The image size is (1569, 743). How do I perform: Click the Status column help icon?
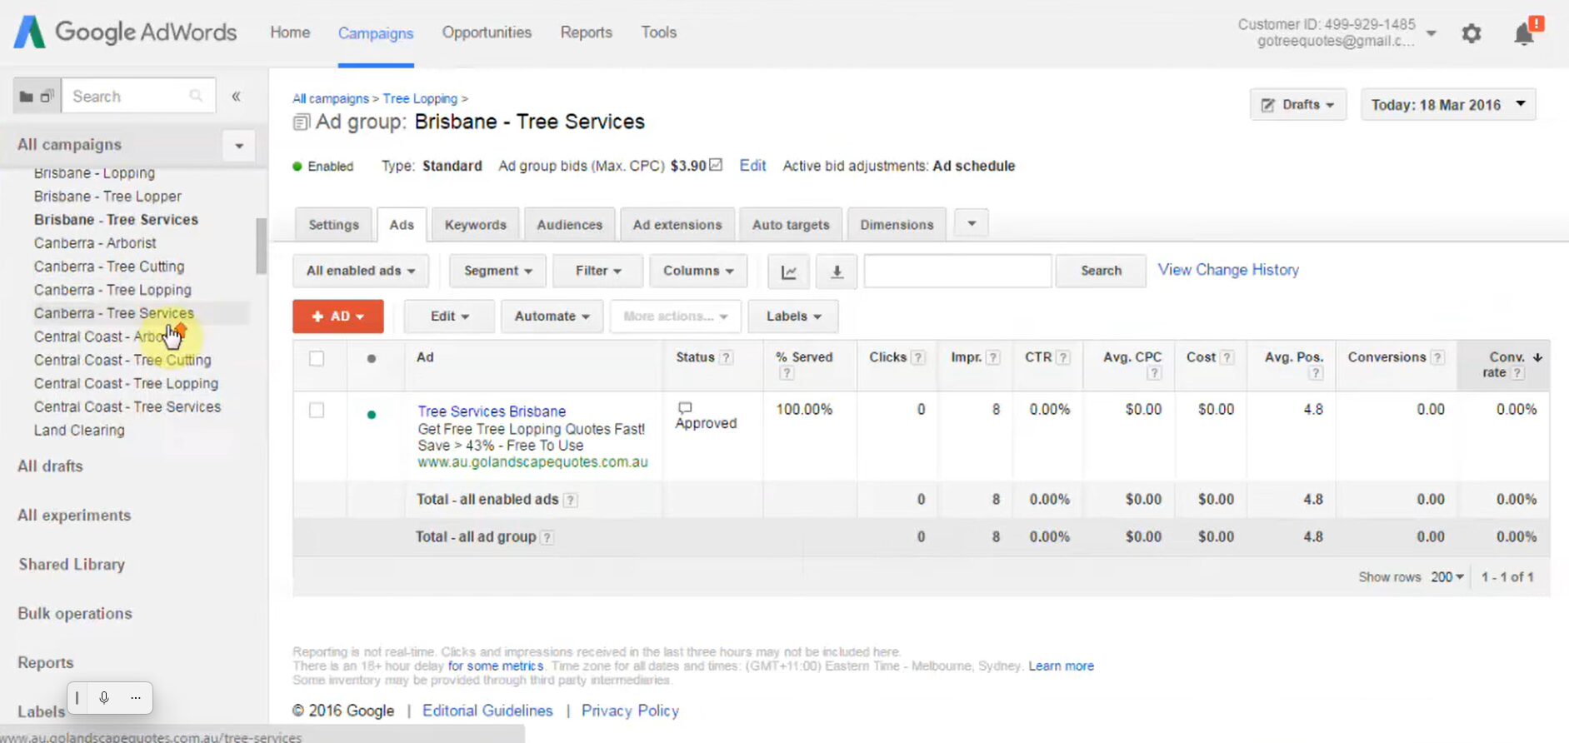tap(727, 357)
